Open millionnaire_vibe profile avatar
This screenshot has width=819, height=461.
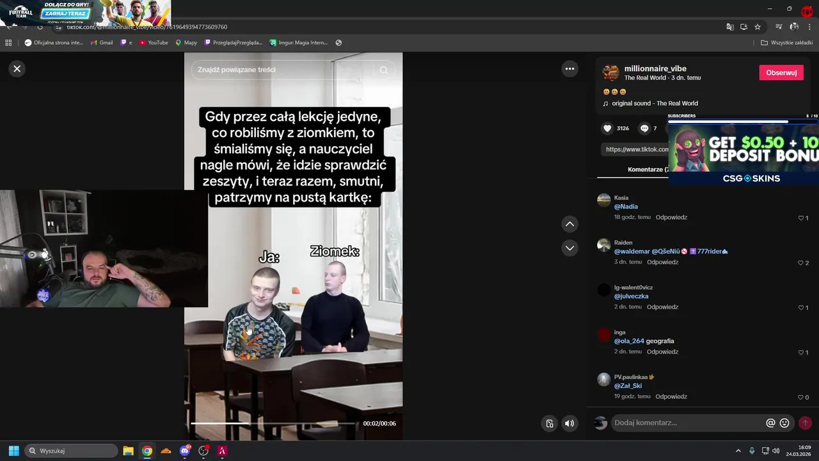tap(611, 72)
